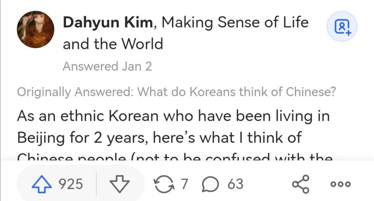This screenshot has width=374, height=201.
Task: Expand the truncated answer text
Action: (x=173, y=138)
